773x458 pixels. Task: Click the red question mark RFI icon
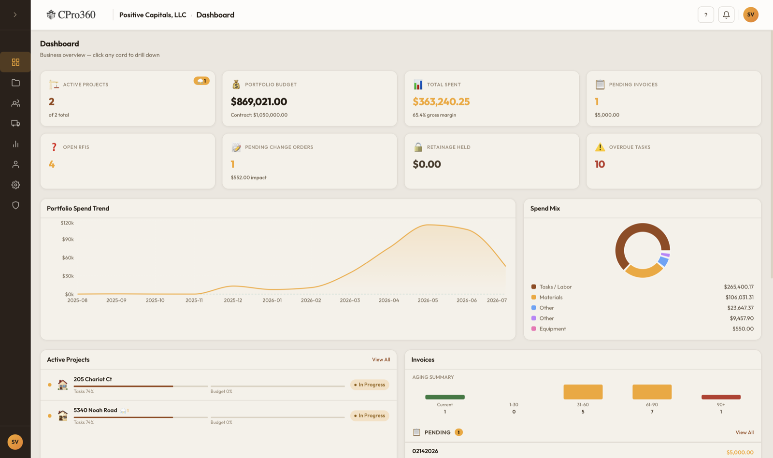coord(54,147)
